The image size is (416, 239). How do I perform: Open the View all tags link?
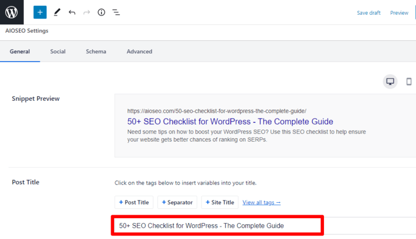(261, 202)
